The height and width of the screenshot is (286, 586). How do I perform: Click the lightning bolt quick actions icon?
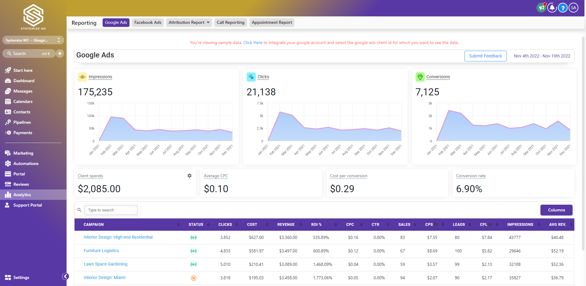point(60,53)
